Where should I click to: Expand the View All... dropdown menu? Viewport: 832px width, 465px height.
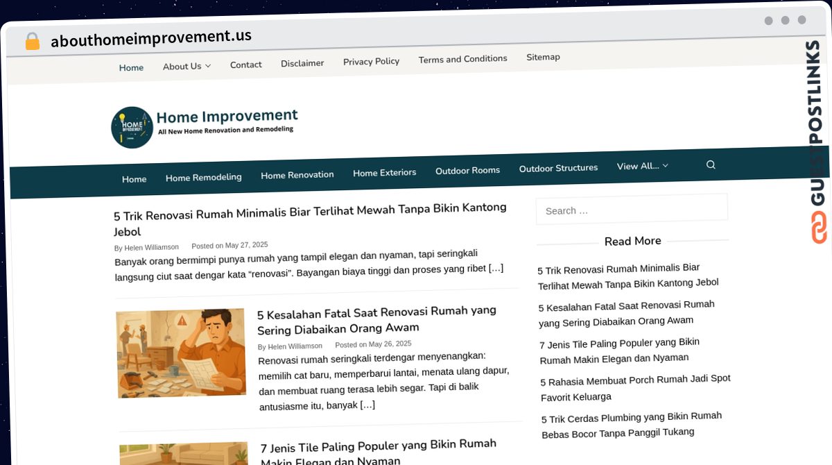[642, 166]
